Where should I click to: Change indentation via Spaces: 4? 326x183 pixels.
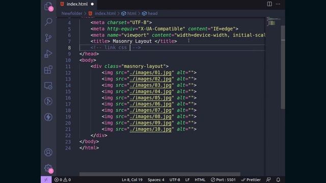(x=156, y=179)
